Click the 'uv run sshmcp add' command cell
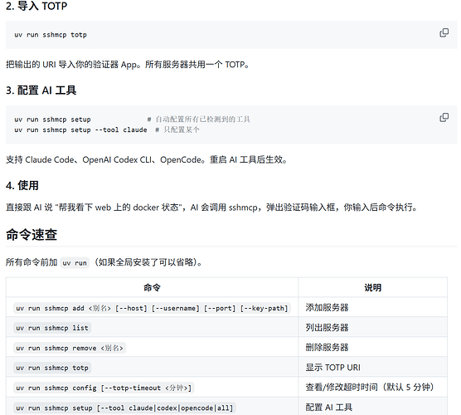Screen dimensions: 461x415 [x=152, y=308]
